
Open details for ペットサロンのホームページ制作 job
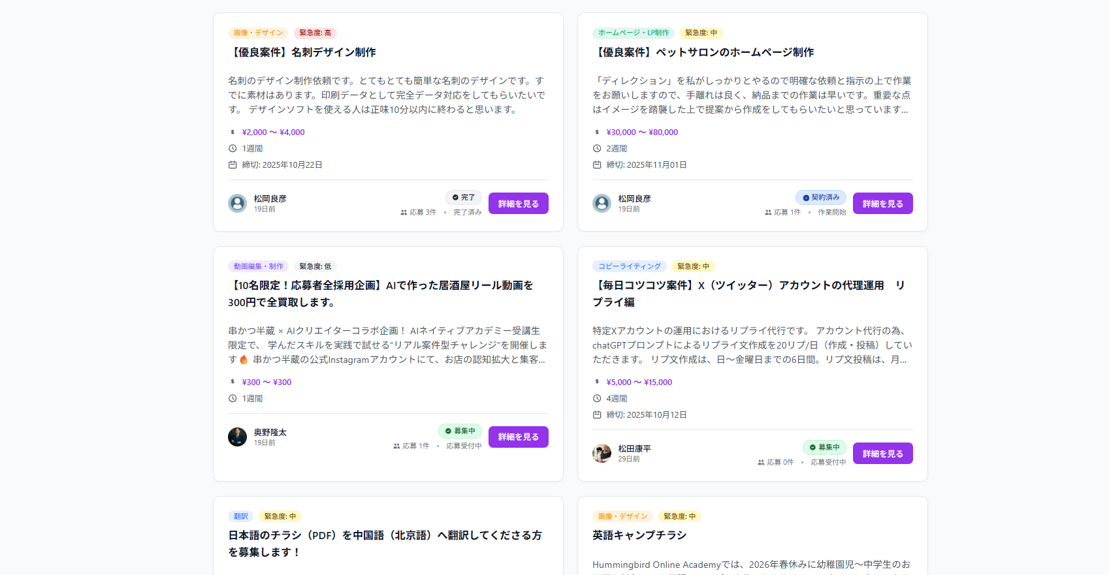882,204
